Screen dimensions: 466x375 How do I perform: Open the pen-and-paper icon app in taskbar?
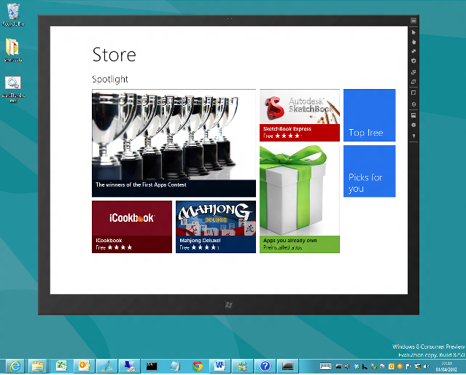106,366
